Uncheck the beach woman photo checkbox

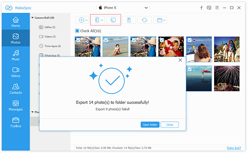[x=106, y=40]
